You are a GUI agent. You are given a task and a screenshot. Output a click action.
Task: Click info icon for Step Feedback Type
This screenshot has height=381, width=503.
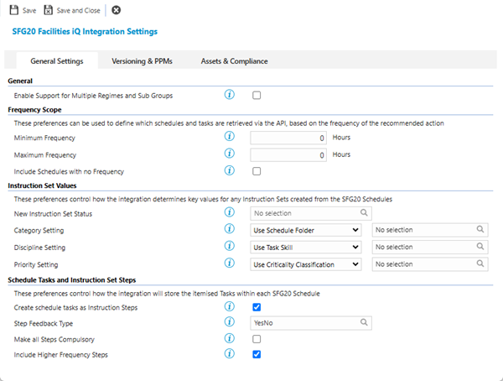tap(230, 322)
